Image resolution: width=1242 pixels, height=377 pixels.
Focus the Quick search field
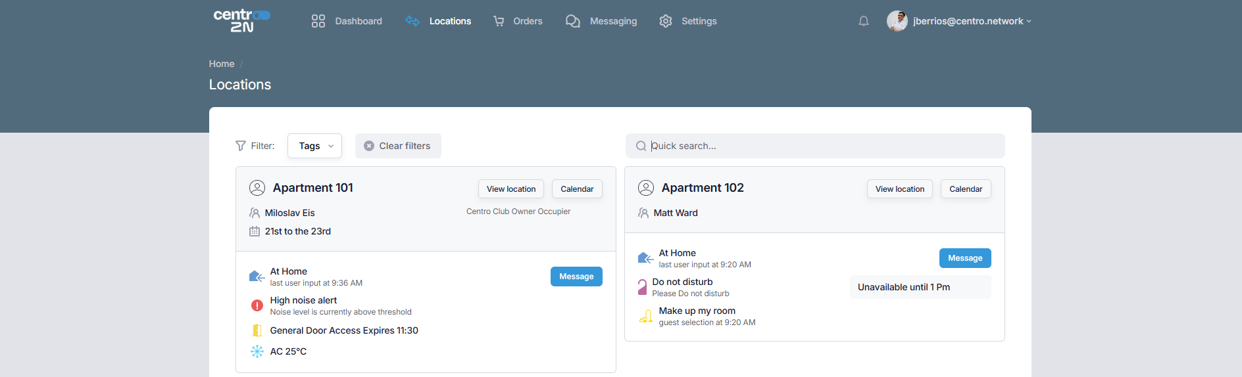[815, 146]
